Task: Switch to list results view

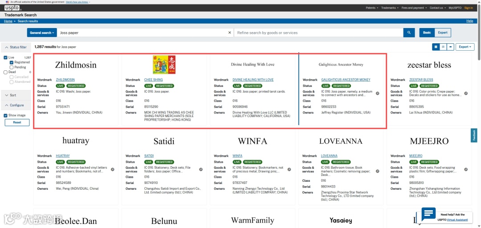Action: [x=443, y=47]
